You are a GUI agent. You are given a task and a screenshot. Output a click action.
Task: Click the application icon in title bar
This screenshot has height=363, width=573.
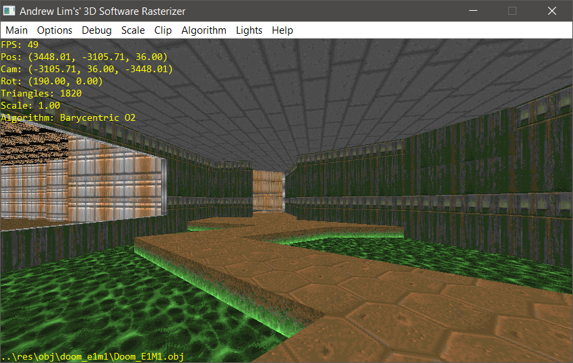coord(9,11)
